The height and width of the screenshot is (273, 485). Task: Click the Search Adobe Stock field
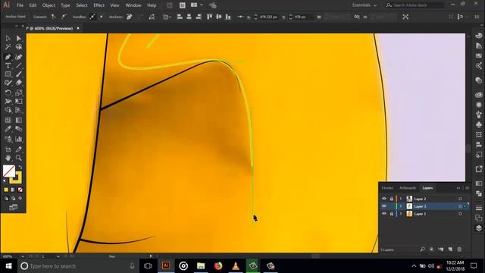click(415, 5)
